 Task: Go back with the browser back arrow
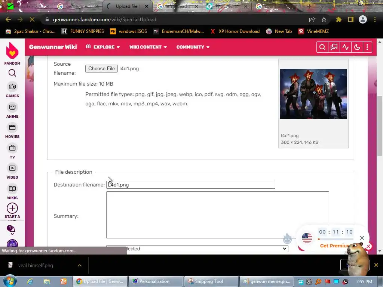[x=8, y=19]
